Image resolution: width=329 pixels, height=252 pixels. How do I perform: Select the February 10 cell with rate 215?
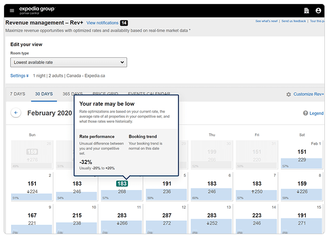pyautogui.click(x=76, y=219)
